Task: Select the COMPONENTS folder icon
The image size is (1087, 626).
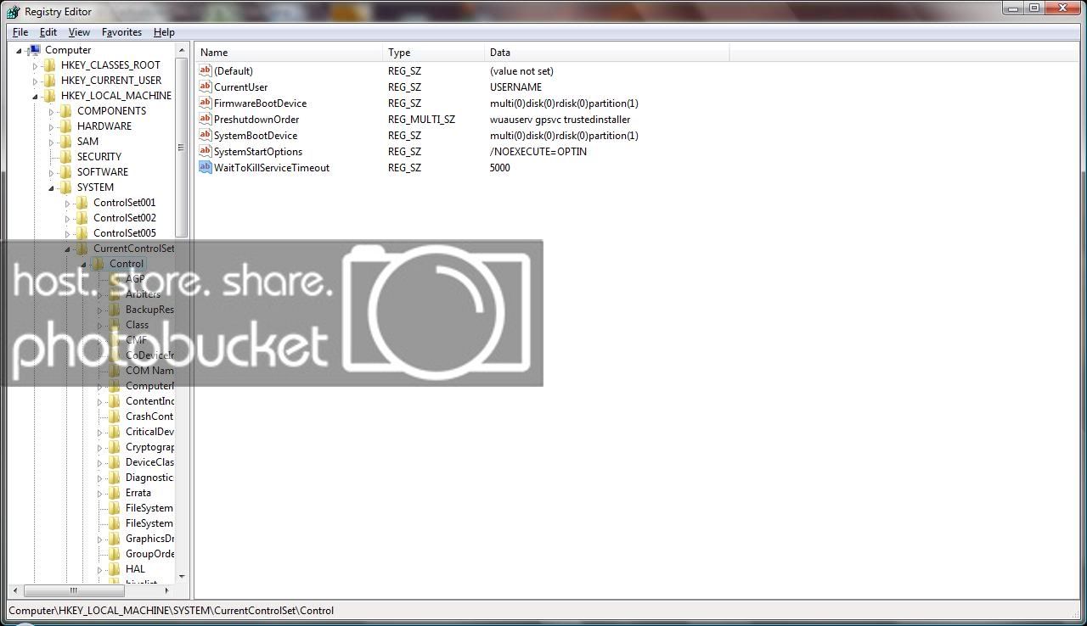Action: pos(66,111)
